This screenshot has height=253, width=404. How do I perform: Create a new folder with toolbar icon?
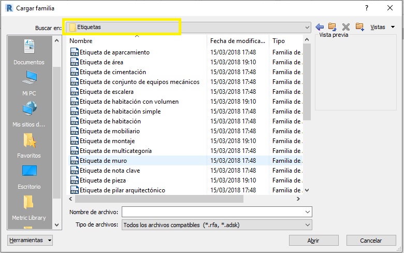(359, 27)
